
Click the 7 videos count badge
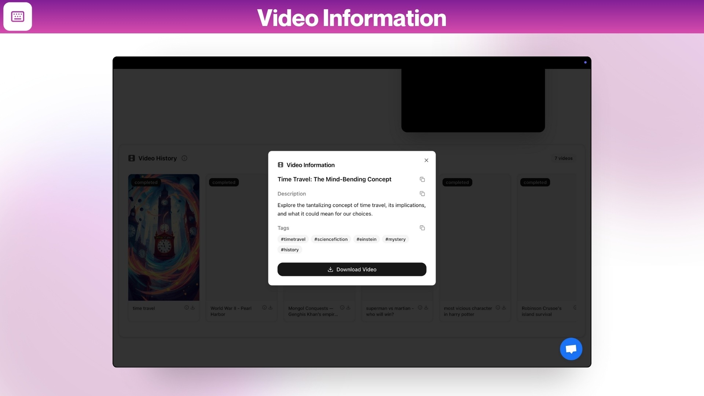coord(563,158)
